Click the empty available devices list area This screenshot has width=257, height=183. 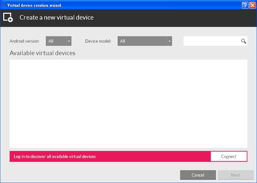pyautogui.click(x=128, y=103)
